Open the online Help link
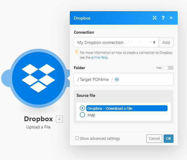This screenshot has width=187, height=160. click(99, 57)
